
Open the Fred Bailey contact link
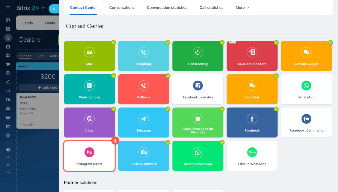[28, 109]
